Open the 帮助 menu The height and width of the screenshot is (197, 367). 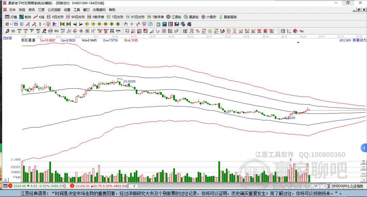click(x=112, y=10)
